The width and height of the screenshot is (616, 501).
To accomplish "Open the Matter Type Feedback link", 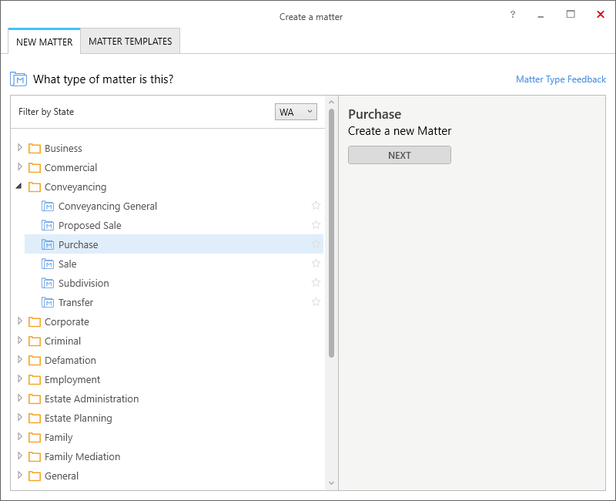I will coord(561,79).
